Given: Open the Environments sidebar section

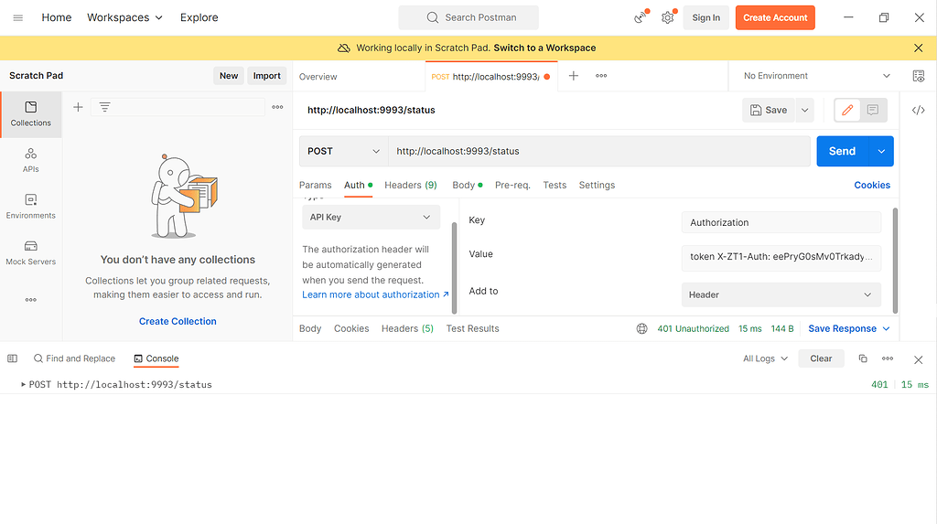Looking at the screenshot, I should pyautogui.click(x=31, y=207).
